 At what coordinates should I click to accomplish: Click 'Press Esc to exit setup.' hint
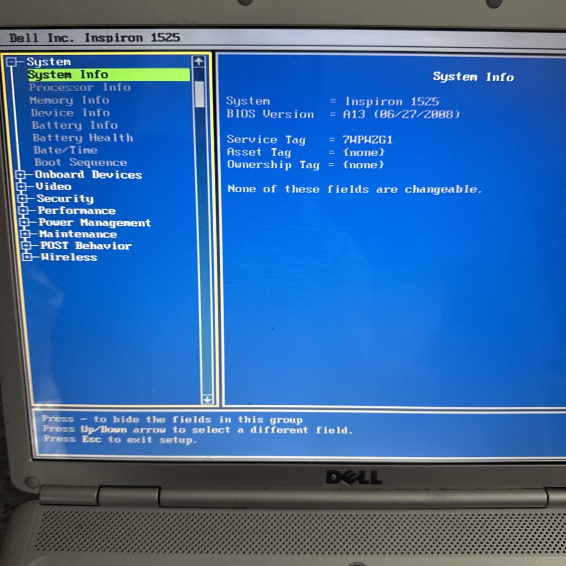coord(120,439)
